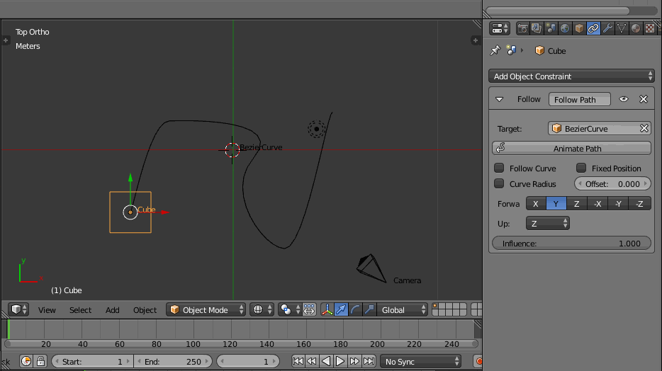
Task: Click the pin icon beside Cube
Action: [495, 51]
